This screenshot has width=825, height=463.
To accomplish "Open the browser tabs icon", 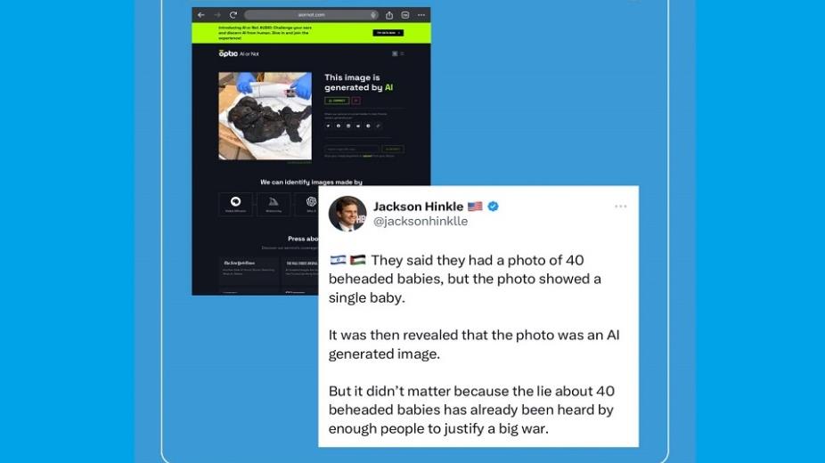I will [x=405, y=15].
